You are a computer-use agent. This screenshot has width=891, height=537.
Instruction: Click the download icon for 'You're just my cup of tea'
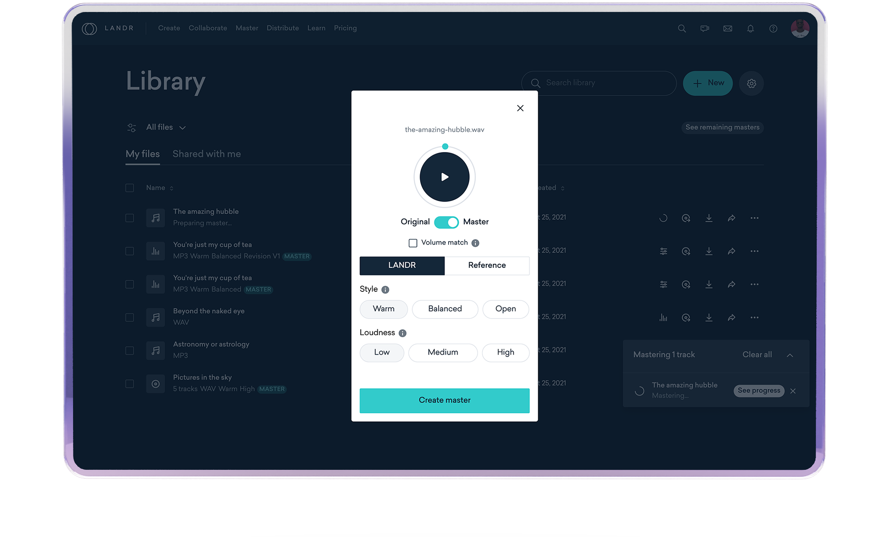tap(709, 250)
